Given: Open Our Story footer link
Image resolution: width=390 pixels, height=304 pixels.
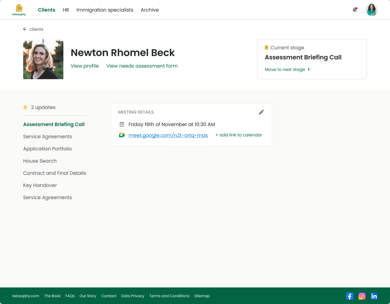Looking at the screenshot, I should (88, 296).
